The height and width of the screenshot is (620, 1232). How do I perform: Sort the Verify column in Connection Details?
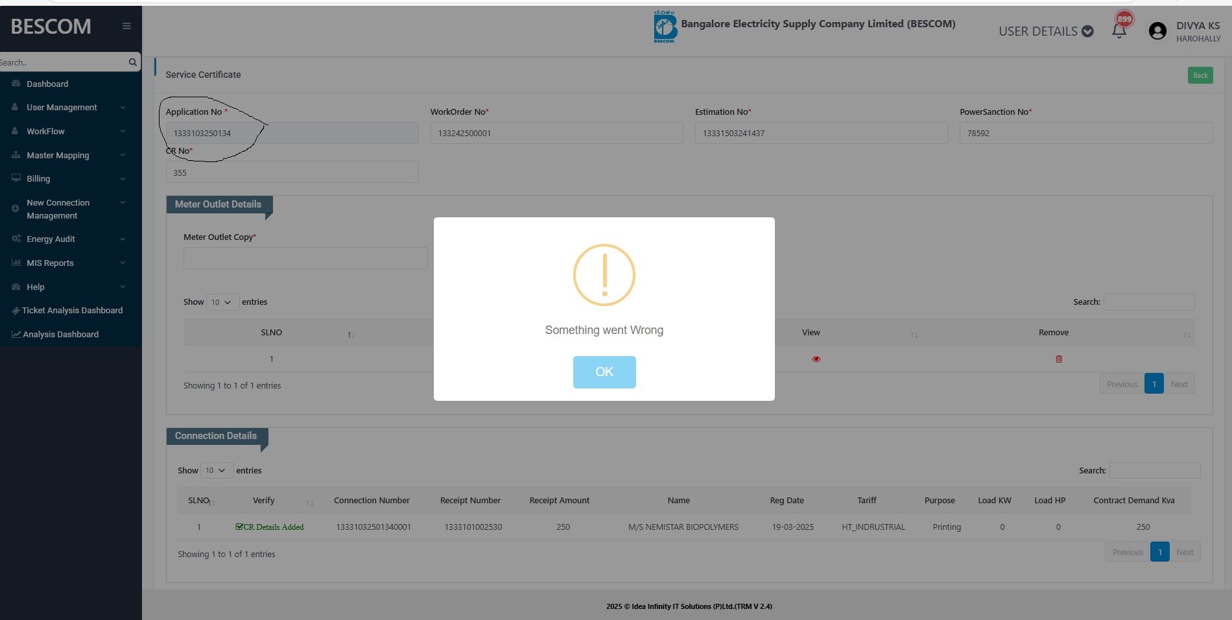coord(310,503)
